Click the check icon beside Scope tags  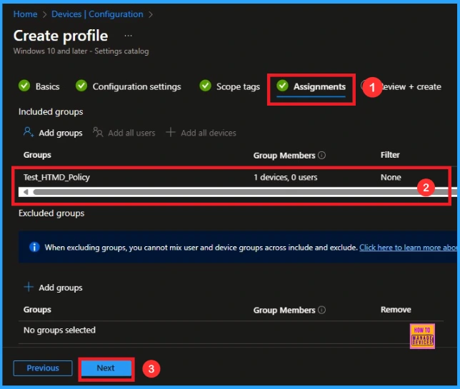click(205, 86)
